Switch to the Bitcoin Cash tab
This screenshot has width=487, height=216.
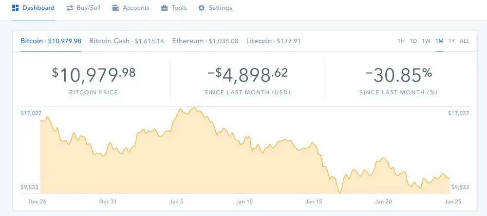click(127, 41)
